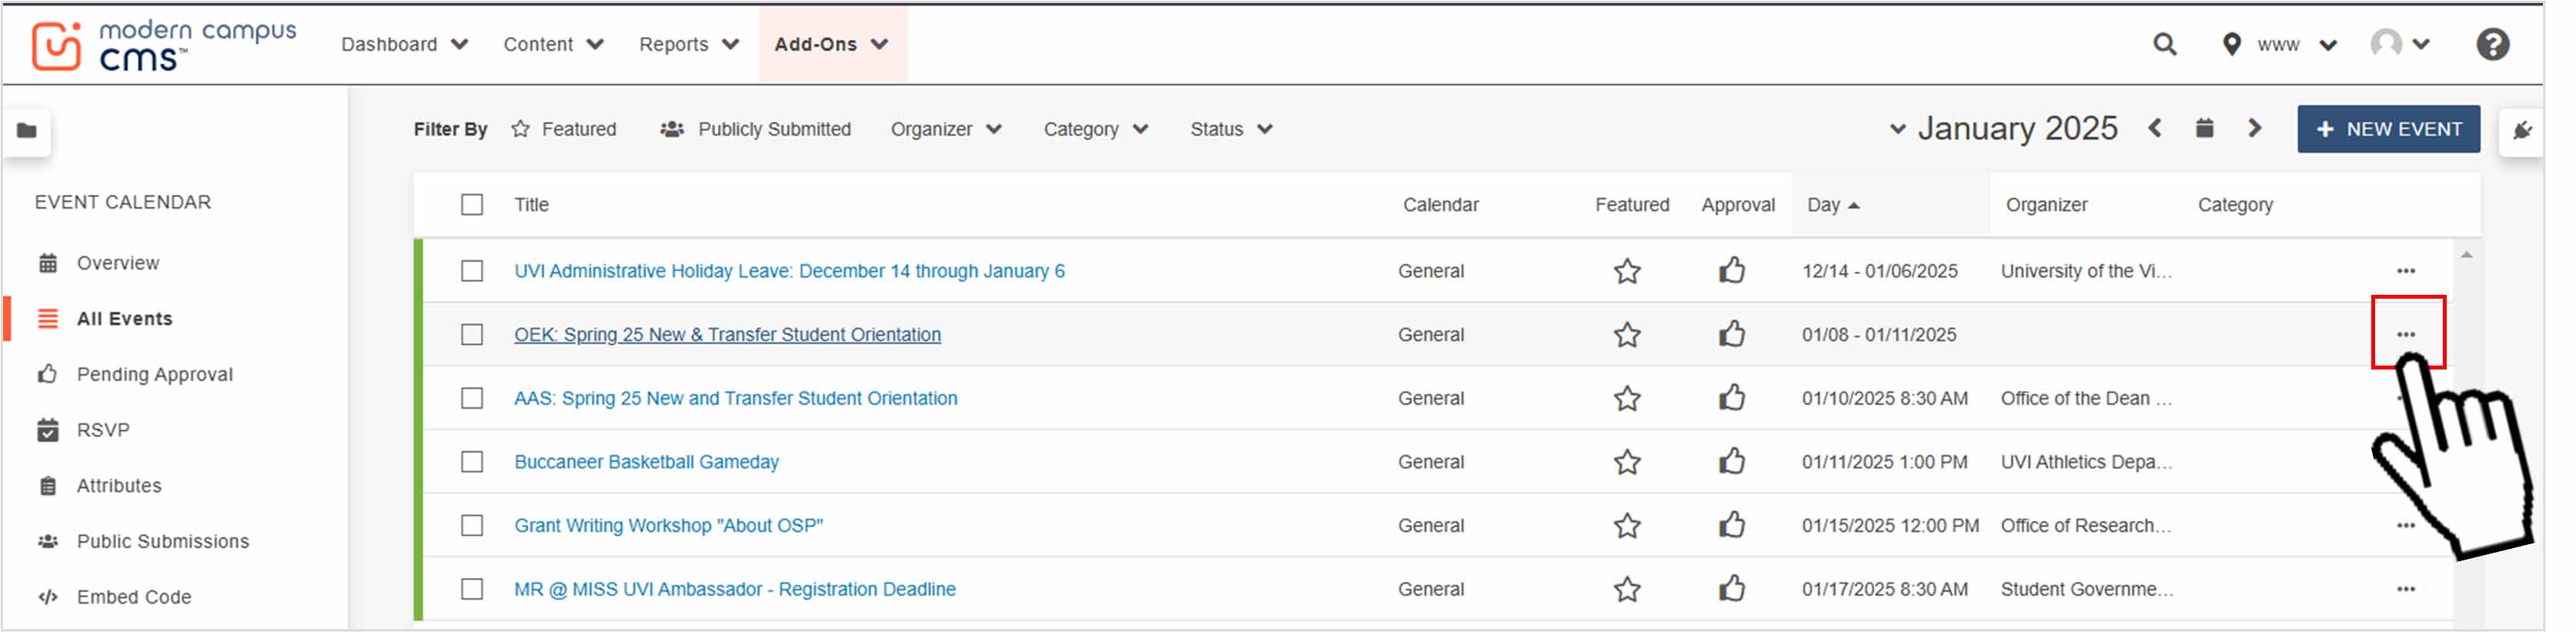2576x632 pixels.
Task: Toggle approval thumbs-up for MR @ MISS row
Action: (x=1732, y=589)
